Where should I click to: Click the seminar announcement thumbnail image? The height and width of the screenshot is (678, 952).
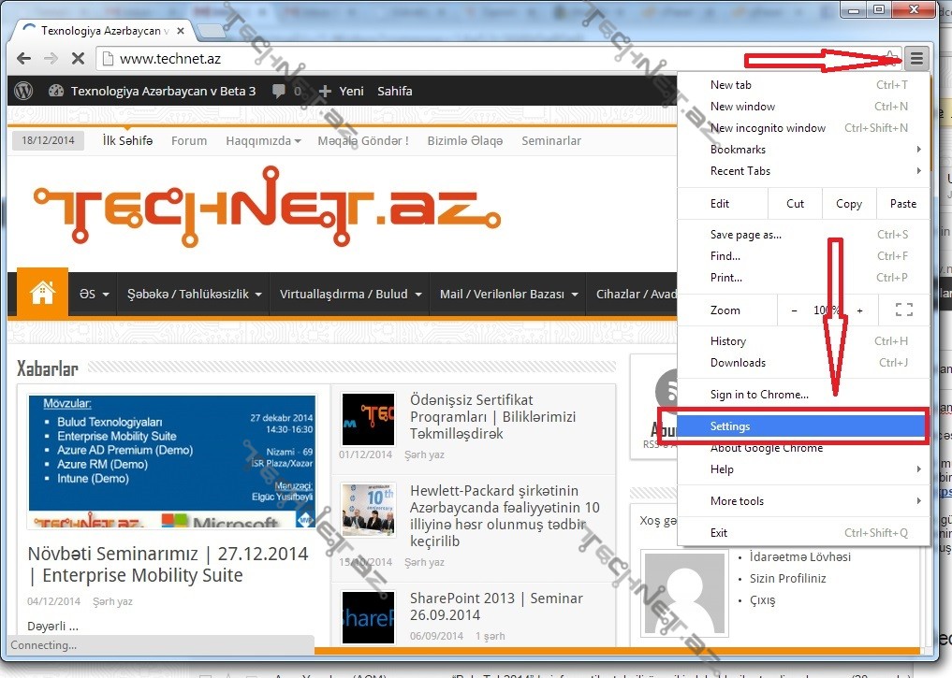[172, 461]
